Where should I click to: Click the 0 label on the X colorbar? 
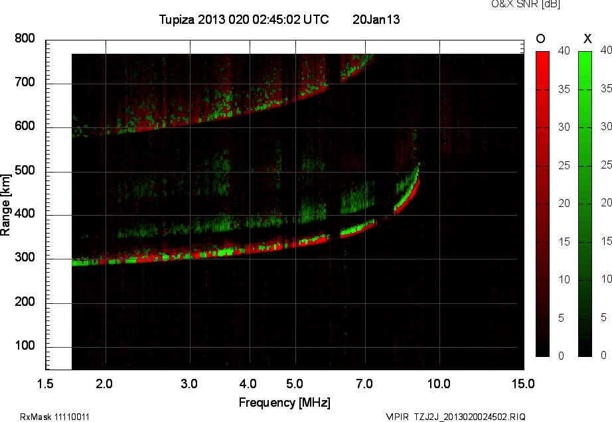[x=603, y=355]
